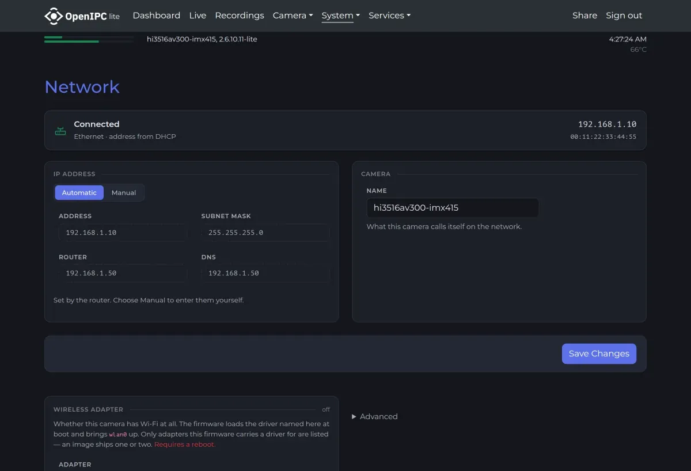This screenshot has height=471, width=691.
Task: Click the 66°C temperature reading
Action: point(638,50)
